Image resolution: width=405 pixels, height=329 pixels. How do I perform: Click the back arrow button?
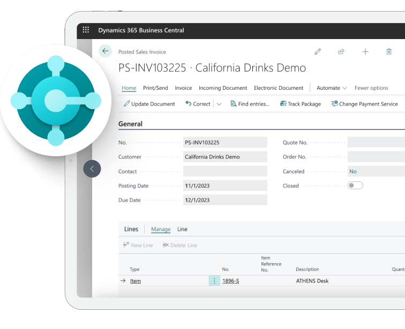(x=106, y=51)
